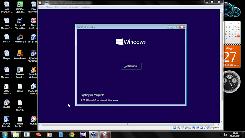The height and width of the screenshot is (138, 245).
Task: Click the USB devices status icon in VirtualBox
Action: (186, 128)
